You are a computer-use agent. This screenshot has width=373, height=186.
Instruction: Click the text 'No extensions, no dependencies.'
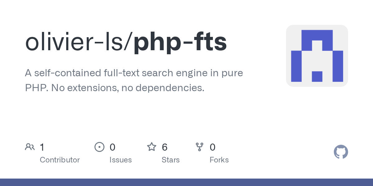[128, 88]
